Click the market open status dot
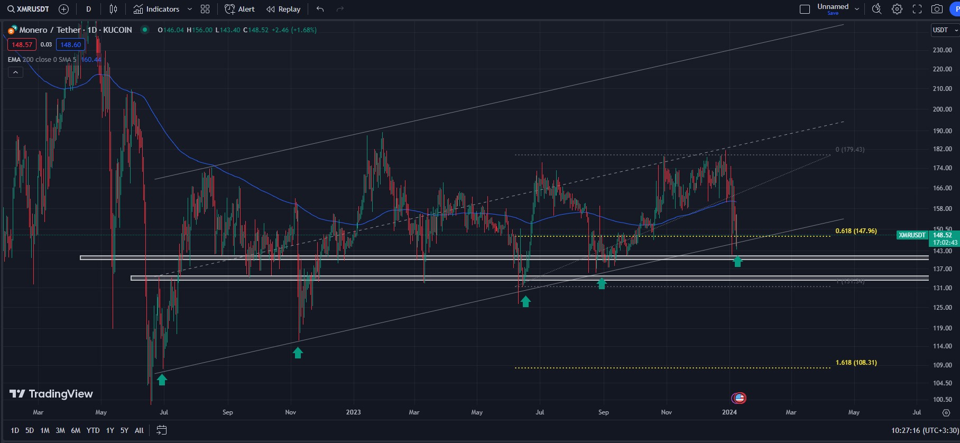The height and width of the screenshot is (443, 960). pyautogui.click(x=144, y=30)
